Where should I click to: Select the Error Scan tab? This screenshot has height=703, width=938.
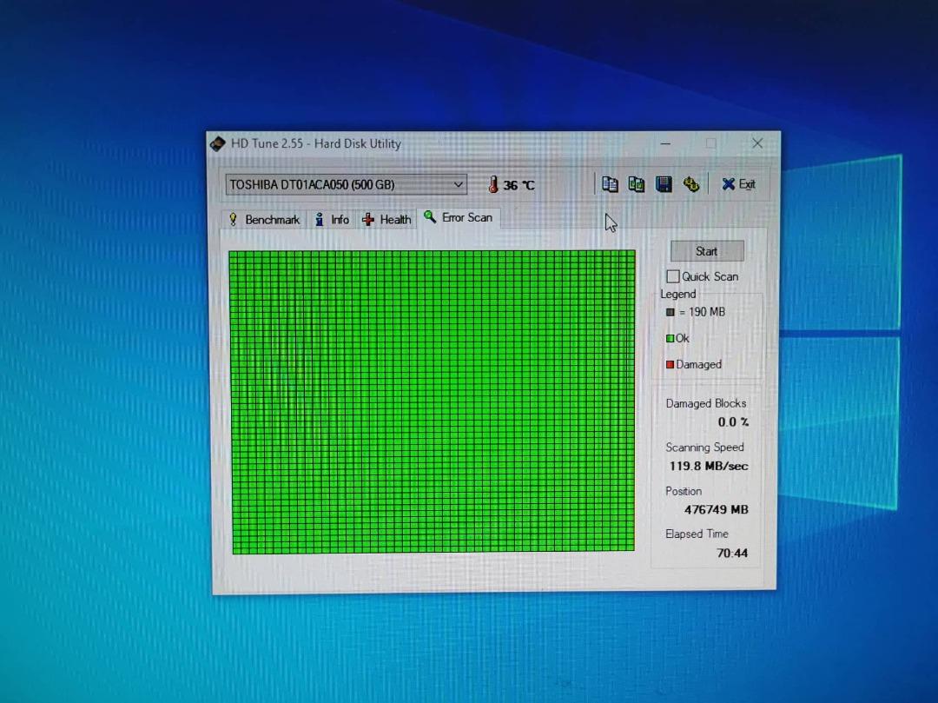click(x=459, y=217)
